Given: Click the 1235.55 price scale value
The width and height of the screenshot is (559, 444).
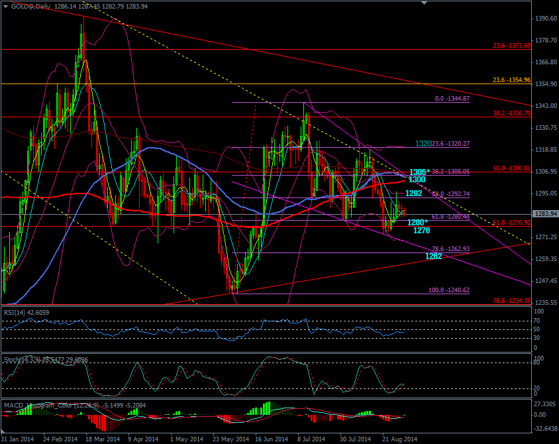Looking at the screenshot, I should coord(546,302).
